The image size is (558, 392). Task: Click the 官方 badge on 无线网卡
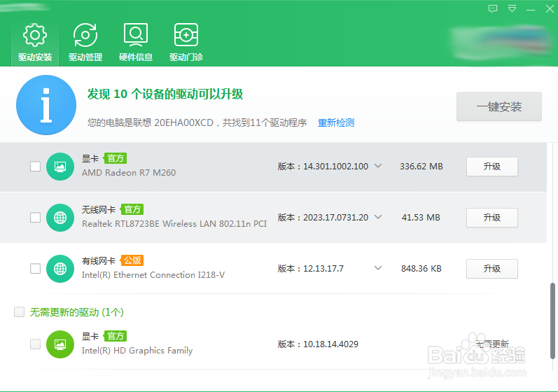tap(132, 209)
